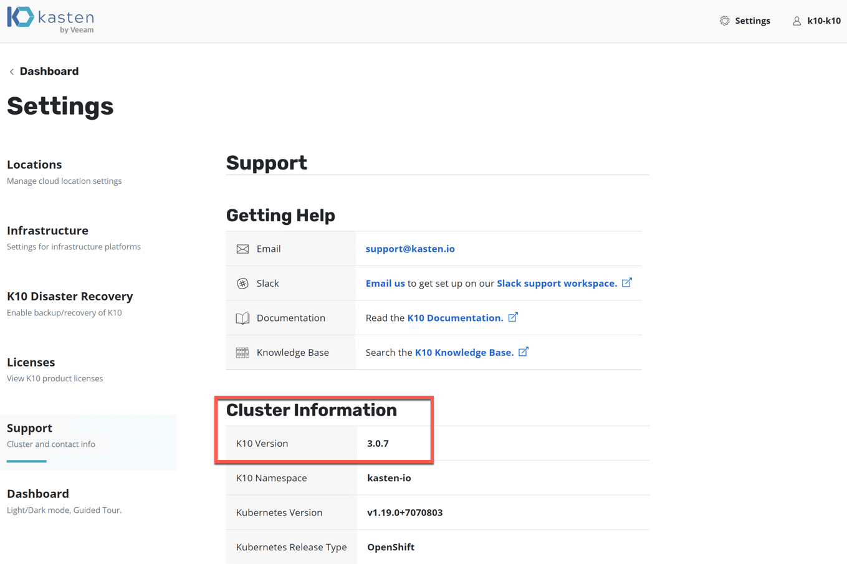Click the 'Documentation' row label
Viewport: 847px width, 564px height.
291,318
